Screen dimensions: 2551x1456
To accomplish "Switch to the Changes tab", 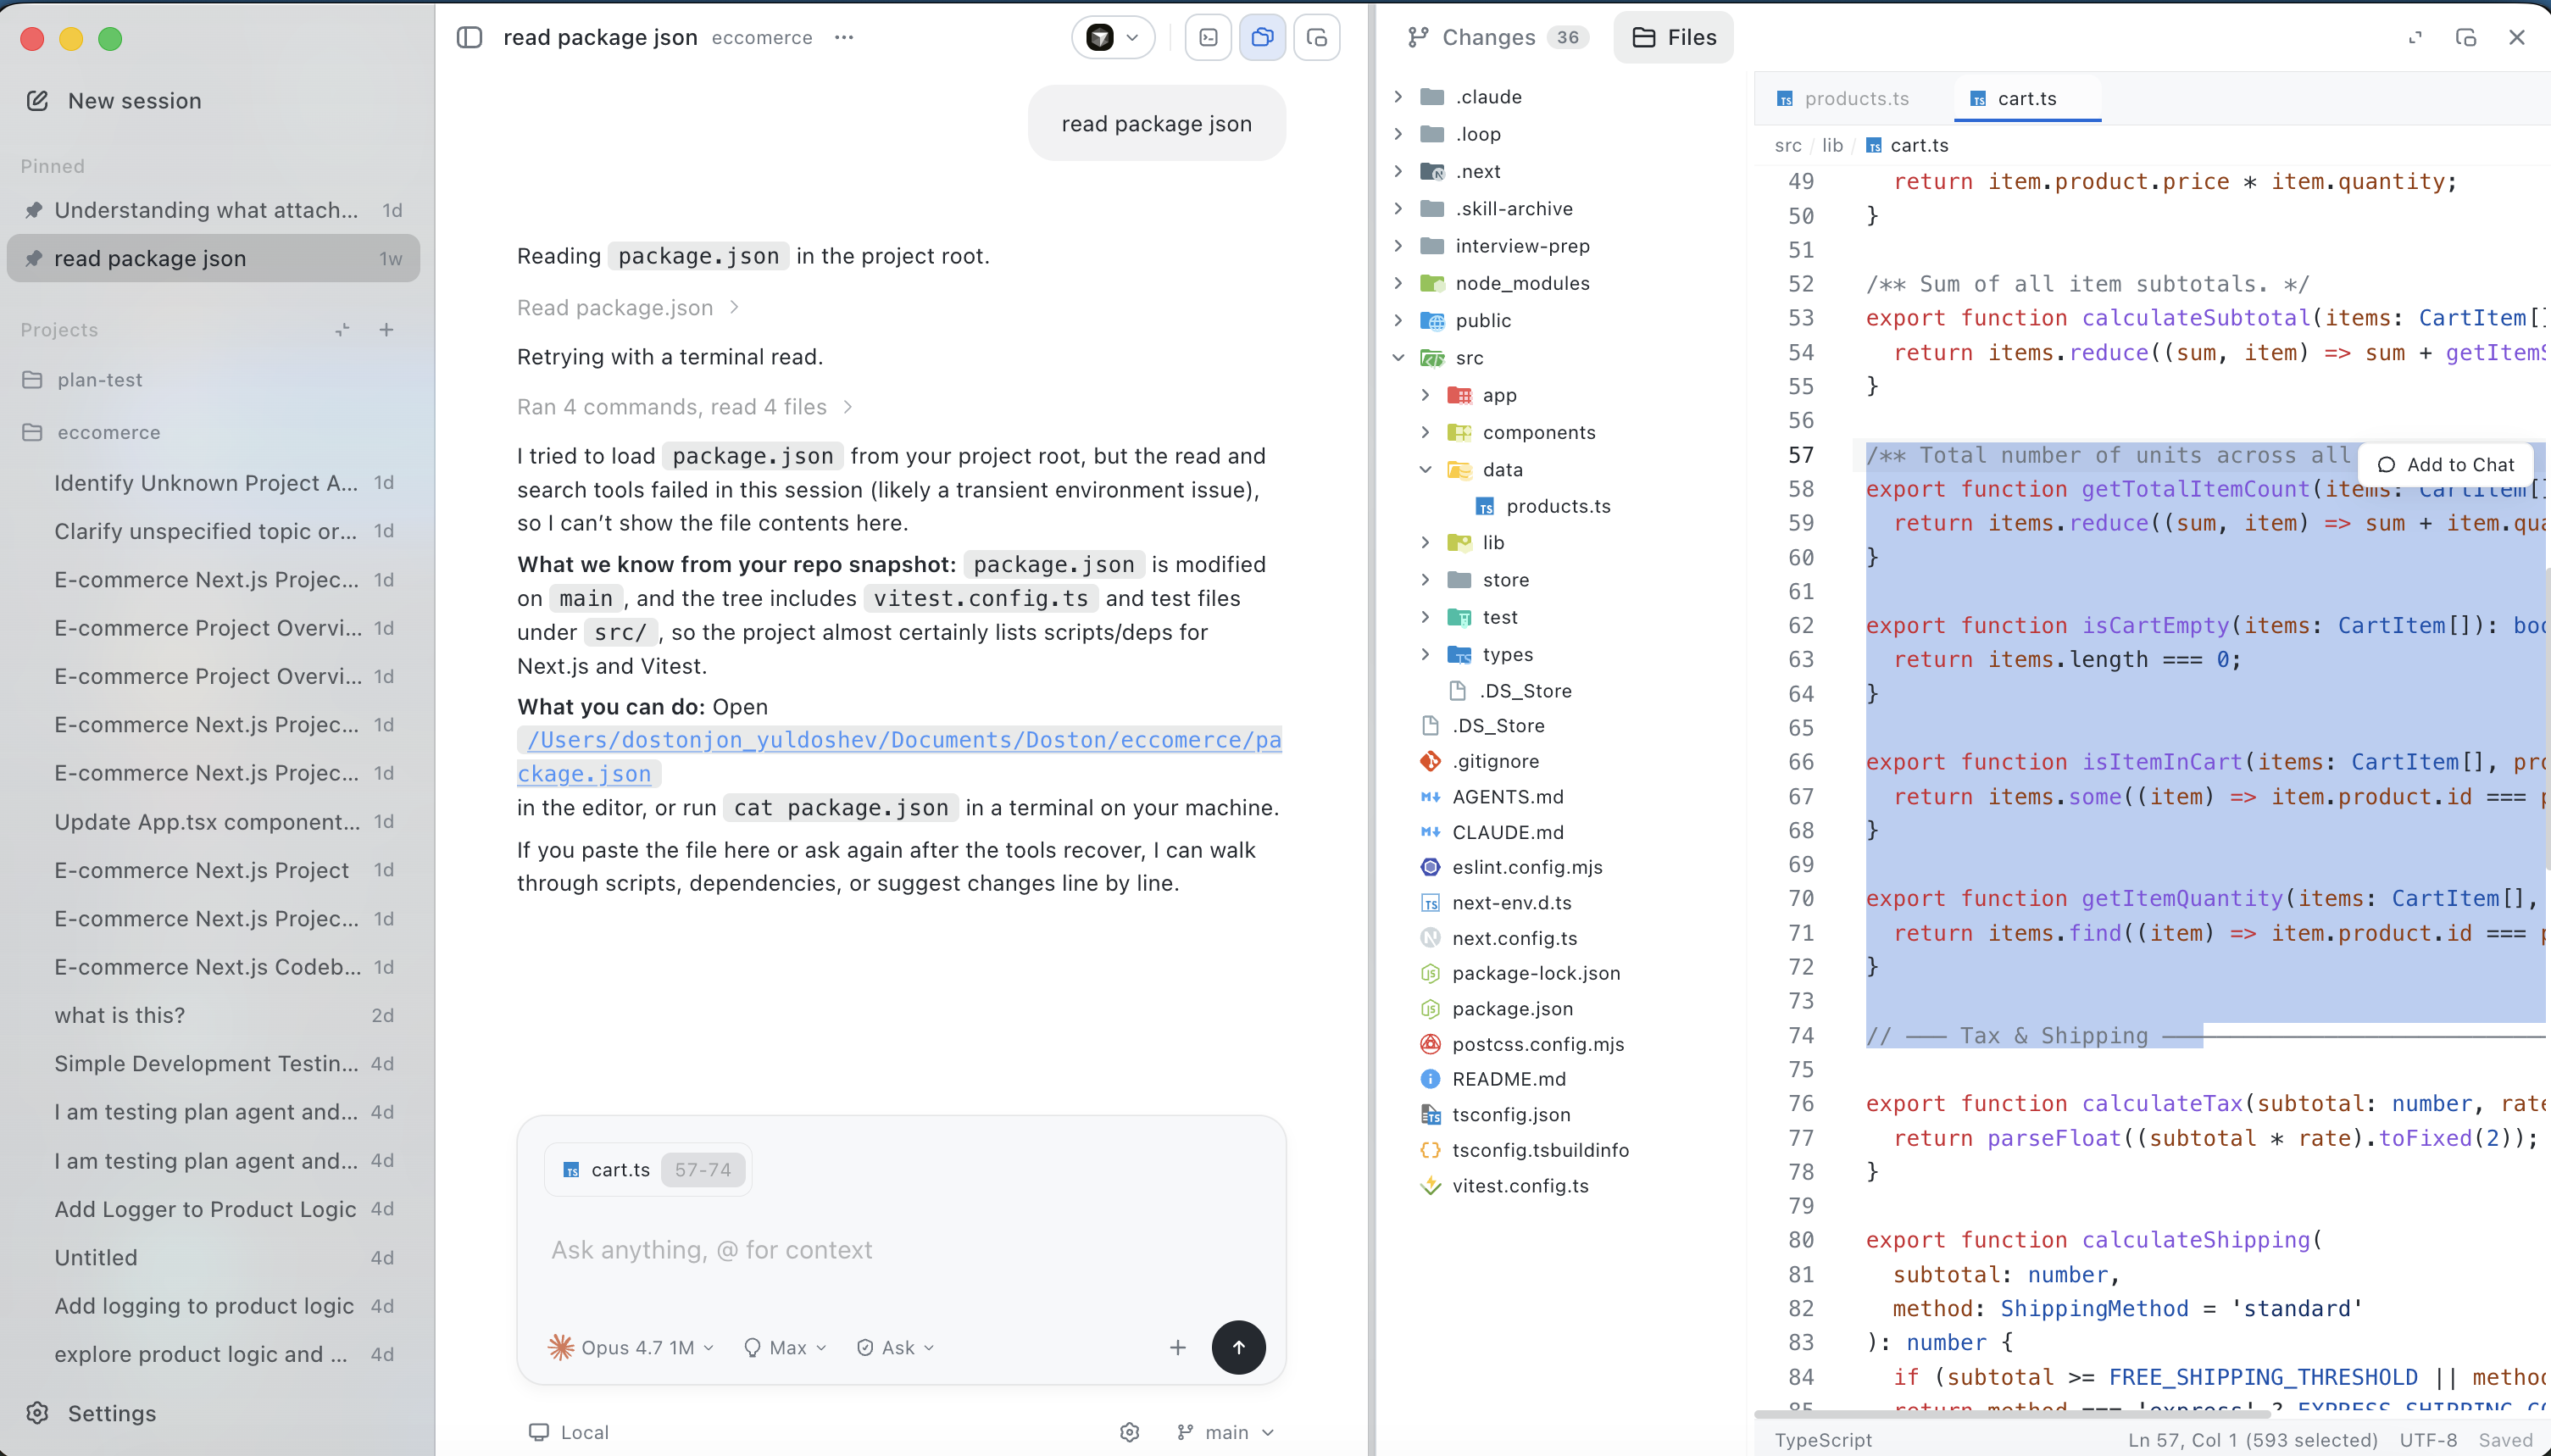I will [x=1497, y=37].
